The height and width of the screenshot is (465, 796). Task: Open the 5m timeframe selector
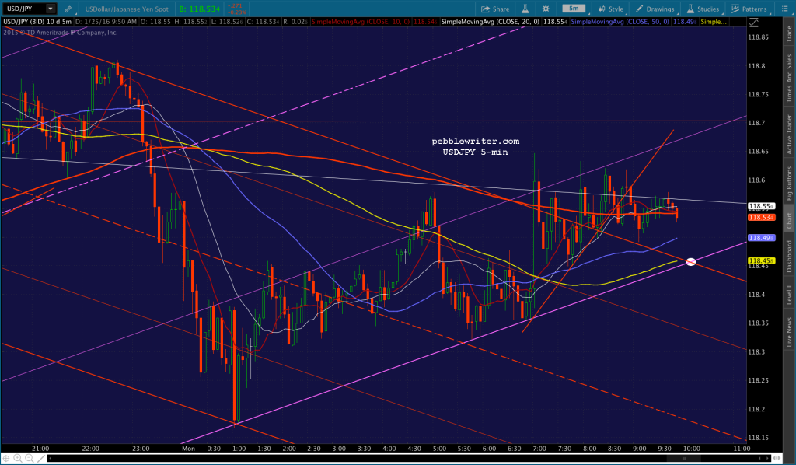(574, 8)
